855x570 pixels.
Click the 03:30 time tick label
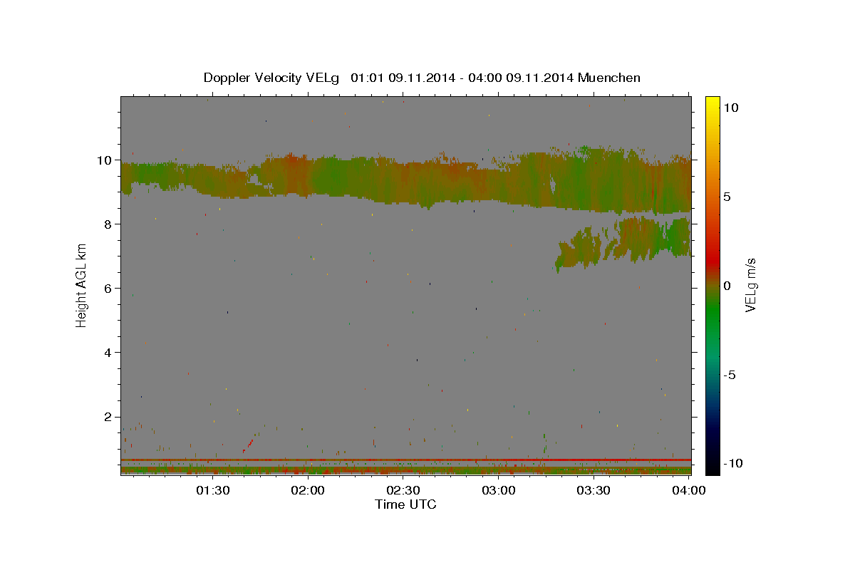594,490
